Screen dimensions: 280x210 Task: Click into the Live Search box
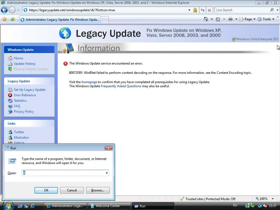pyautogui.click(x=242, y=10)
